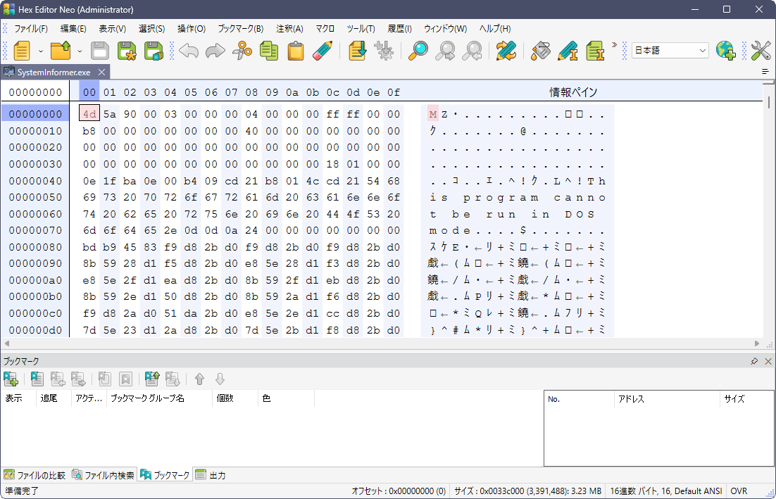Click the サイズ column header
Screen dimensions: 776x499
pos(746,399)
